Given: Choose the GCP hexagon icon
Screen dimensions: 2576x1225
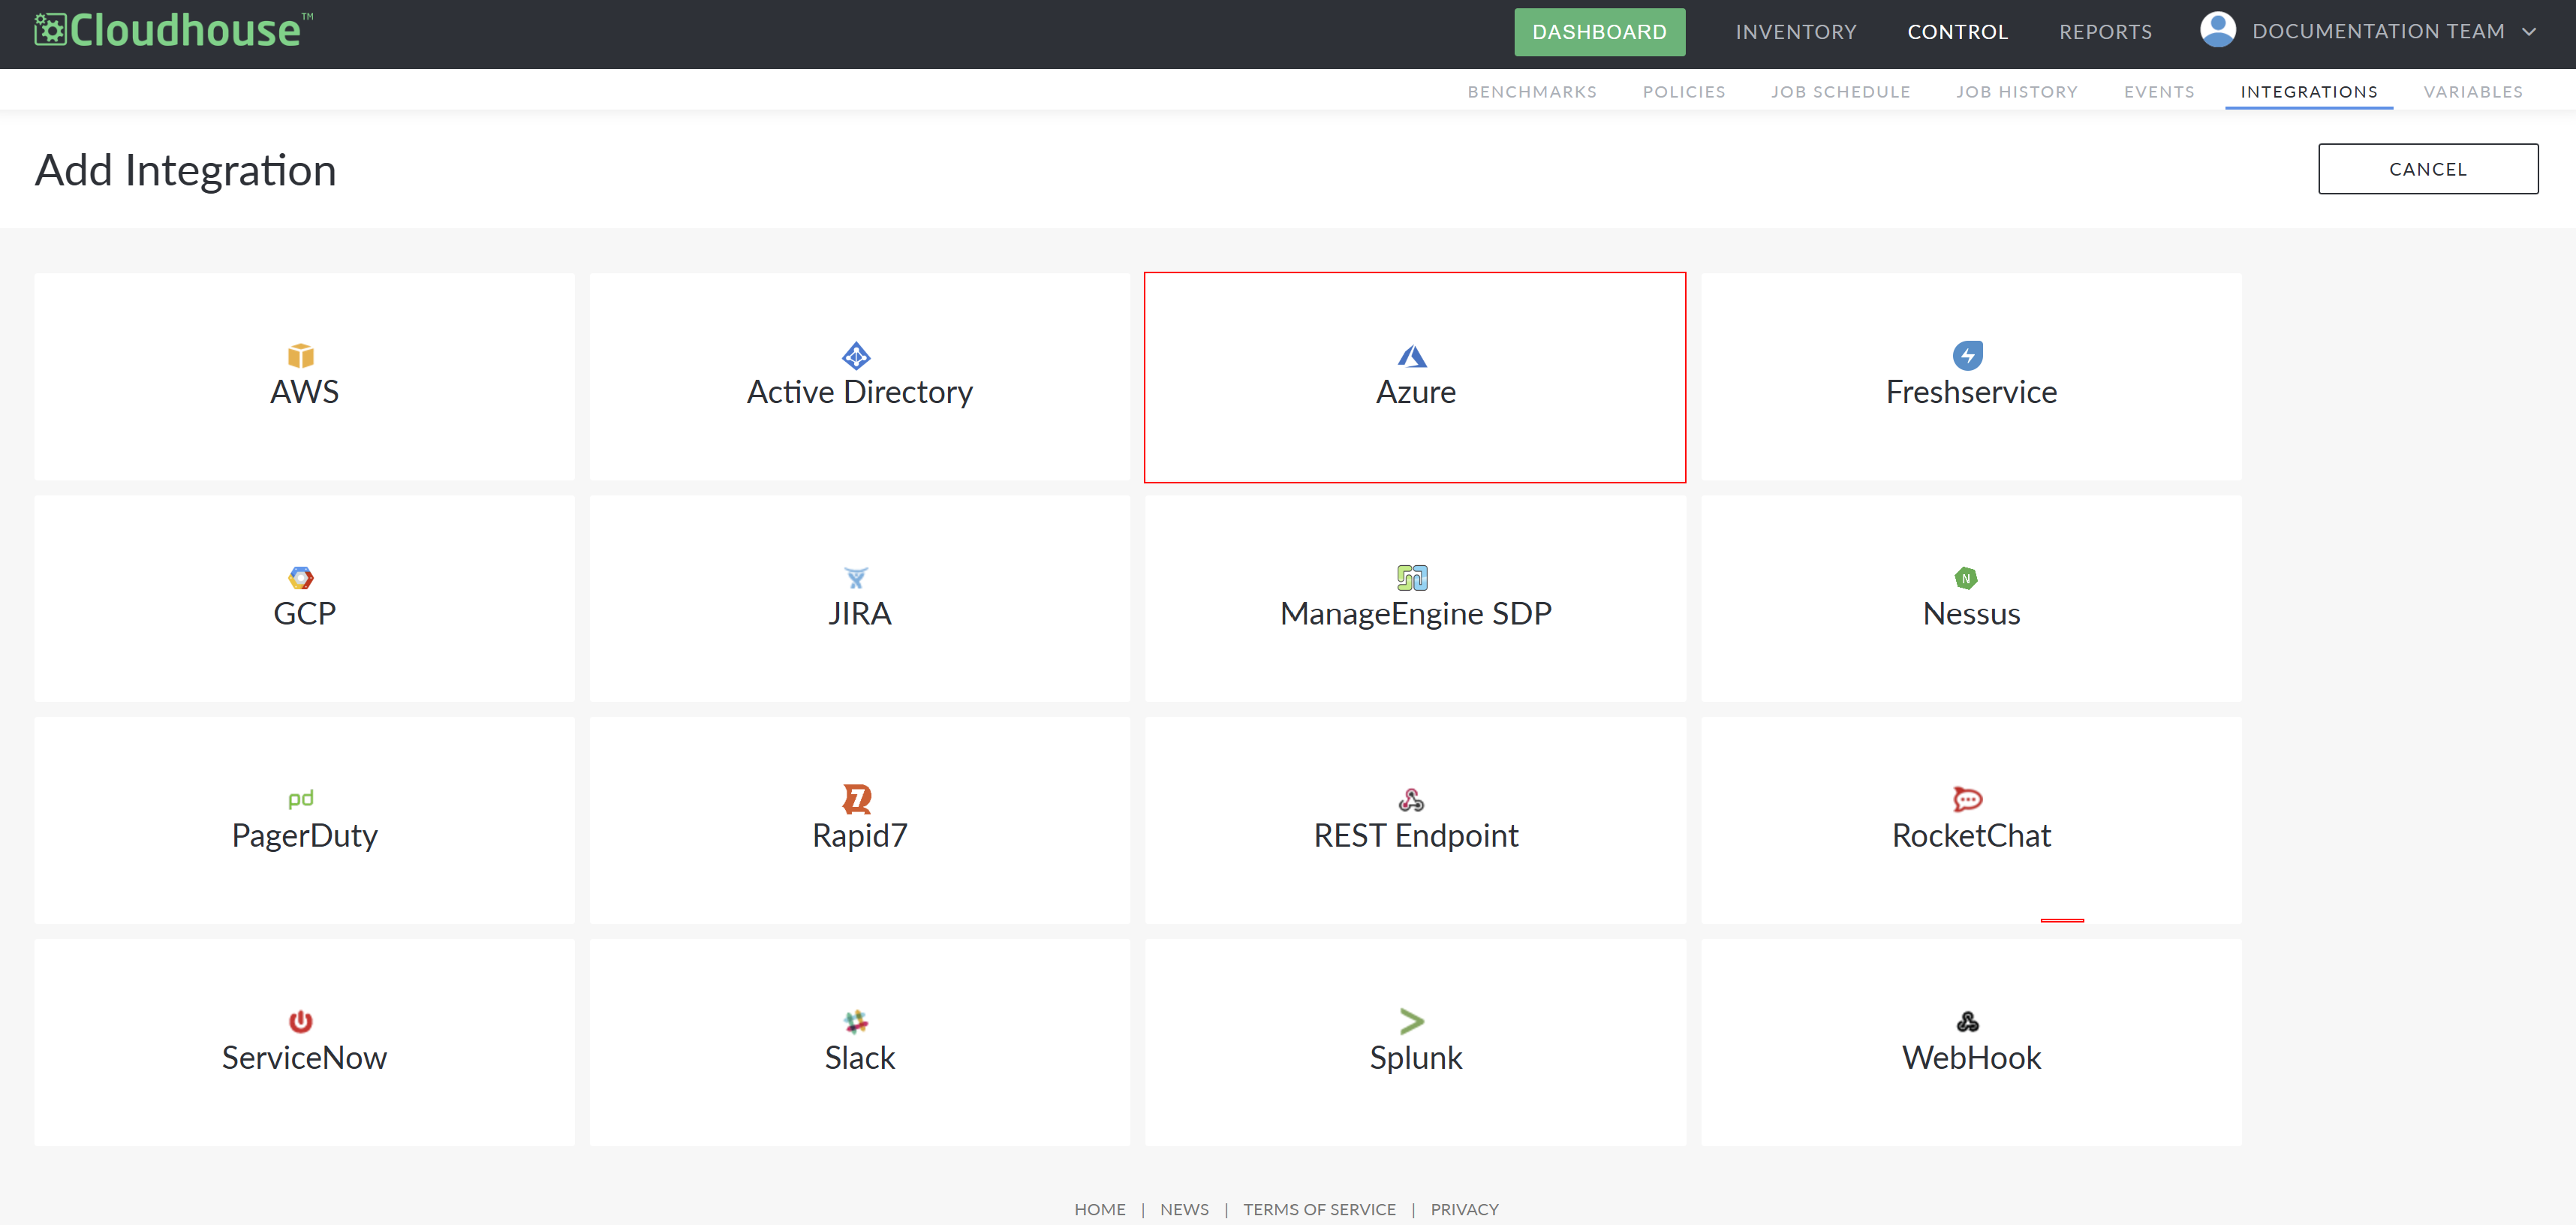Looking at the screenshot, I should coord(301,578).
